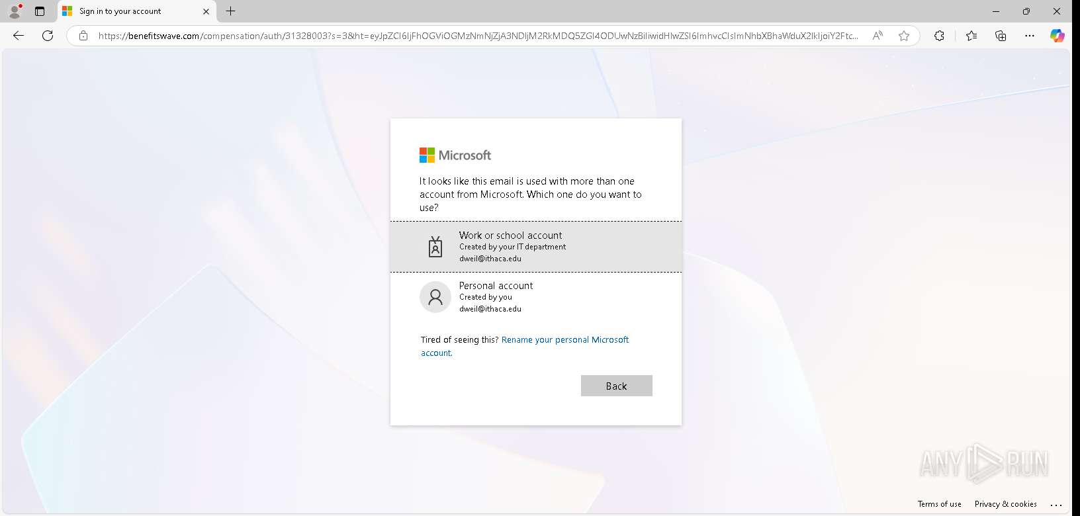Image resolution: width=1080 pixels, height=516 pixels.
Task: Activate the Read aloud icon
Action: [x=877, y=36]
